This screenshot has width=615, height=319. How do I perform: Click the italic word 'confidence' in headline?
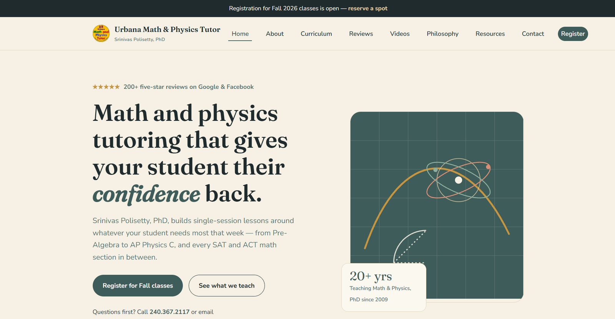pos(146,194)
